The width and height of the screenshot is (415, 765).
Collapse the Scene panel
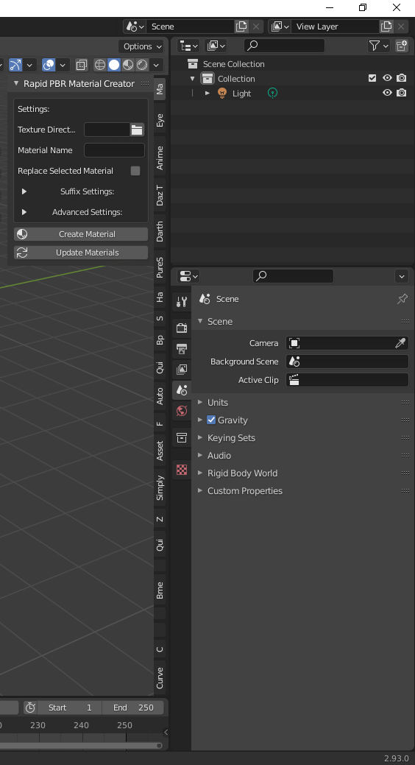tap(200, 321)
